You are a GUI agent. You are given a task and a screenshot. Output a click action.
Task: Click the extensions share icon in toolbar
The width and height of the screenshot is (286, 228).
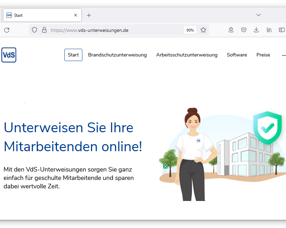pos(231,30)
